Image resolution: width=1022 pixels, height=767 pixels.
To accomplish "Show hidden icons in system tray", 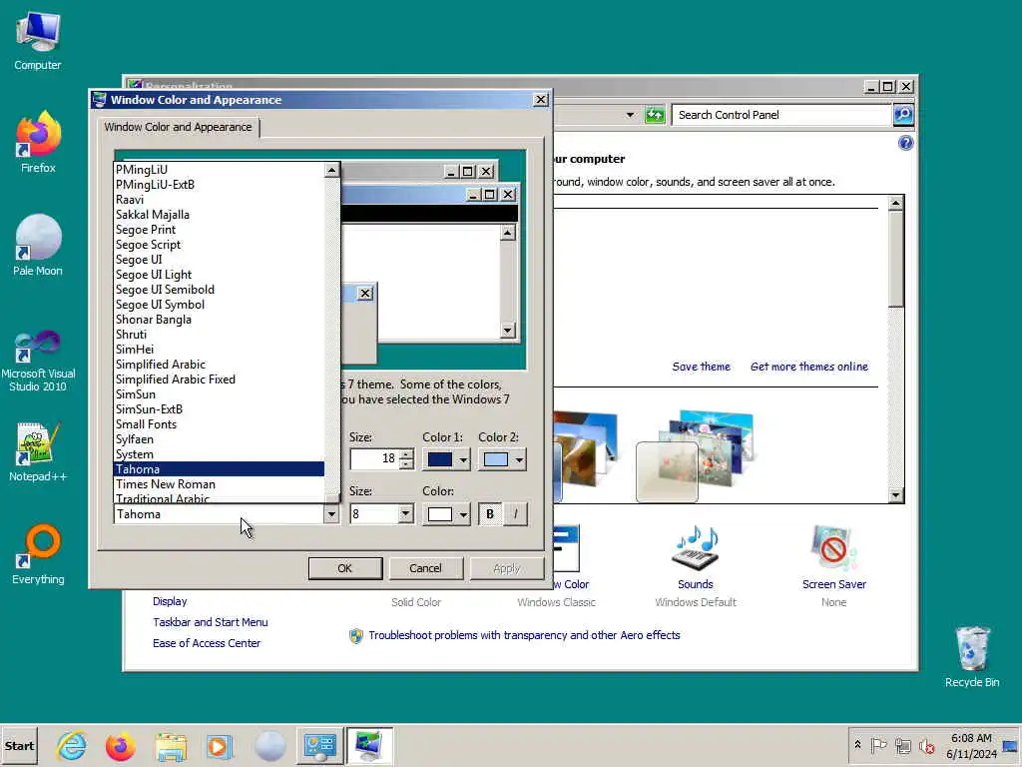I will (857, 745).
